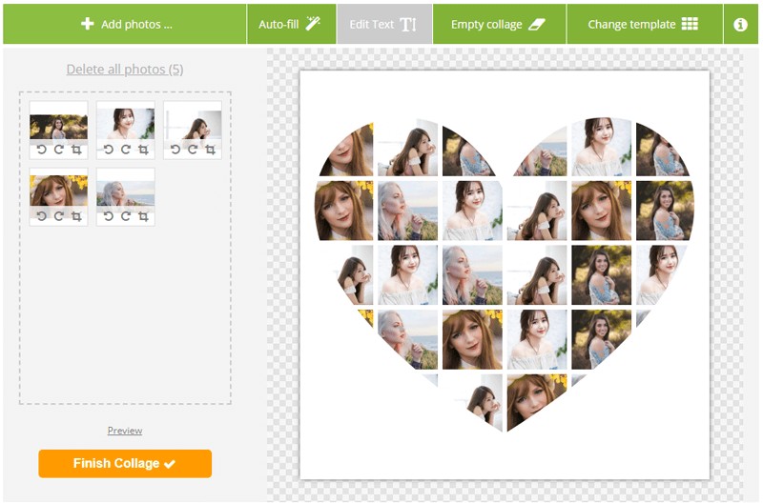Viewport: 763px width, 503px height.
Task: Click Add photos button
Action: [x=127, y=25]
